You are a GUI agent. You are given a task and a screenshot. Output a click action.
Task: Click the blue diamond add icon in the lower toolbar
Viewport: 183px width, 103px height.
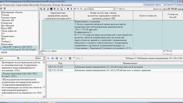click(48, 58)
